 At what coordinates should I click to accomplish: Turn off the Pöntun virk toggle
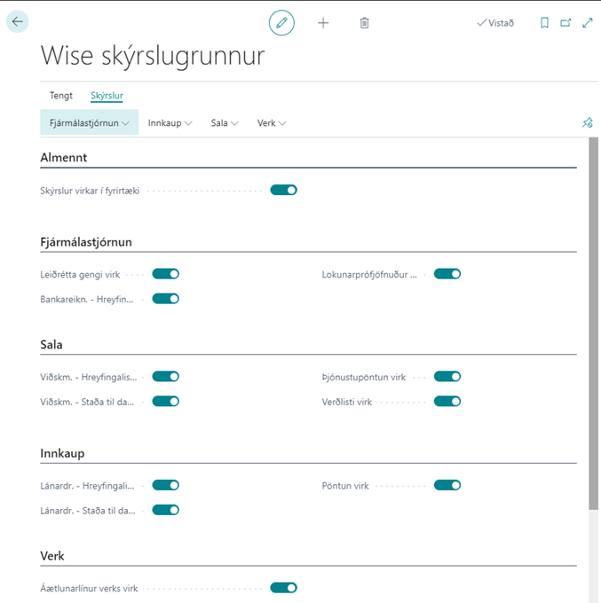click(x=447, y=485)
